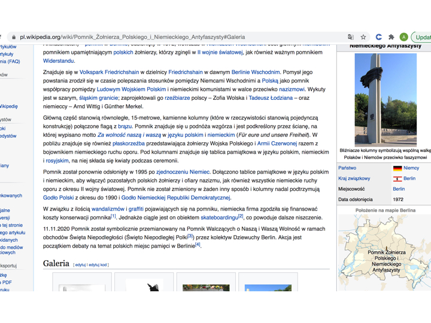Open the Widerstandu link
This screenshot has width=431, height=323.
(58, 60)
